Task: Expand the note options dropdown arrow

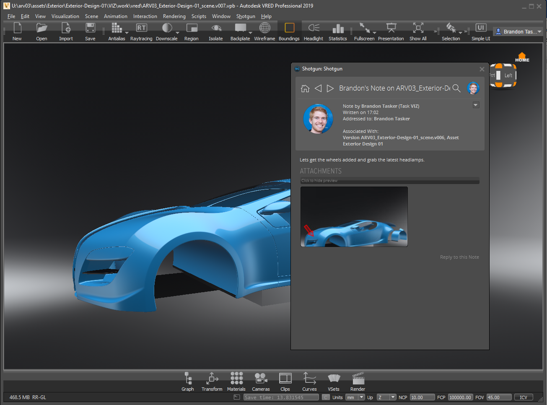Action: [476, 105]
